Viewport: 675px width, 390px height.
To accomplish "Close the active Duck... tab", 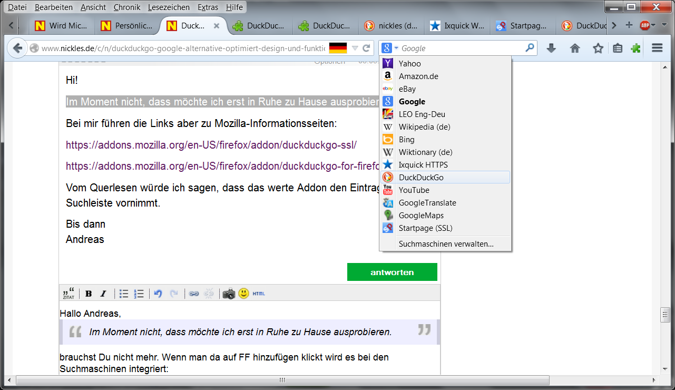I will pyautogui.click(x=217, y=25).
